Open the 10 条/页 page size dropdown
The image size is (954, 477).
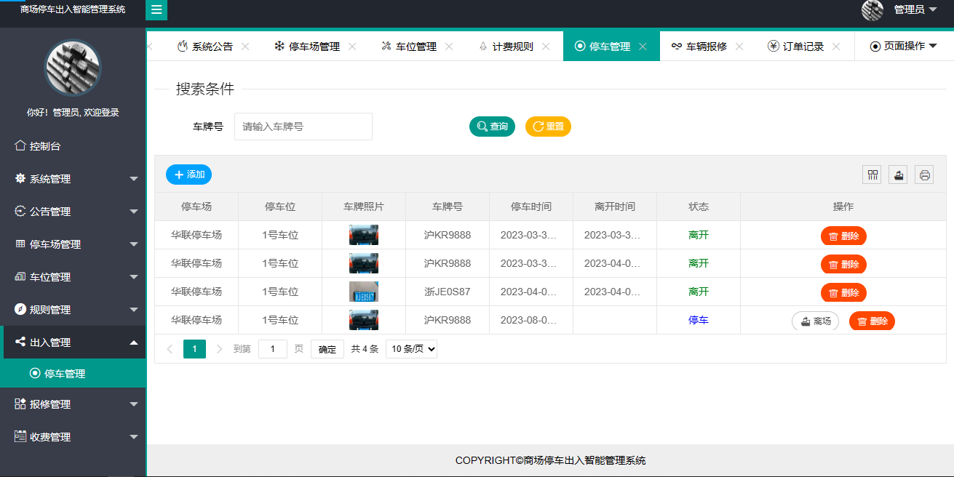tap(411, 349)
